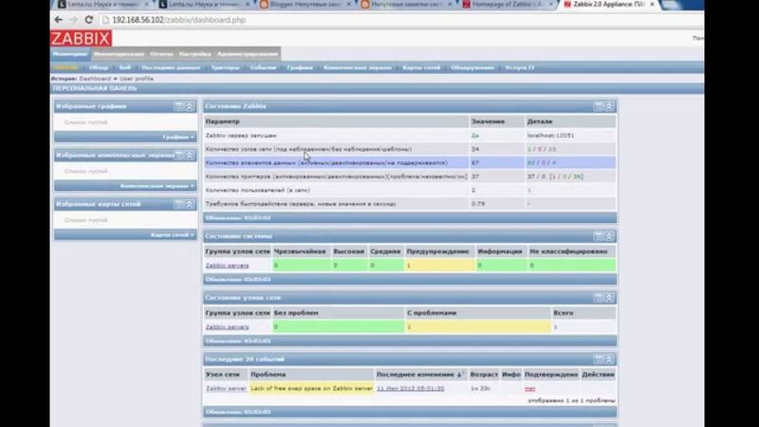Image resolution: width=759 pixels, height=427 pixels.
Task: Click the Lack of free swap space problem
Action: coord(312,388)
